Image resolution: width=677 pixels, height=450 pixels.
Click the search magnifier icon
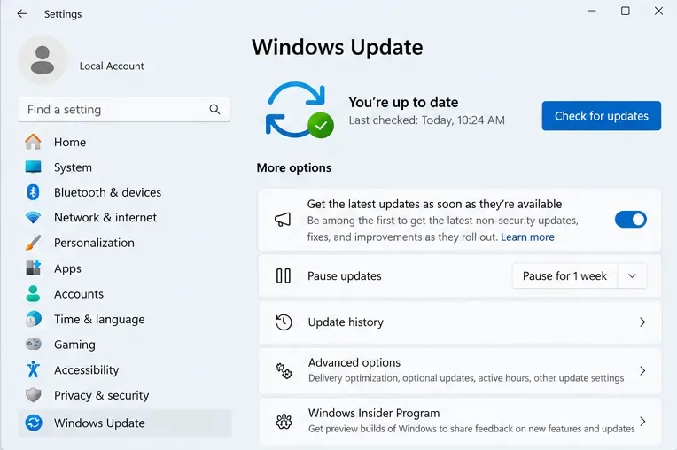pos(214,110)
